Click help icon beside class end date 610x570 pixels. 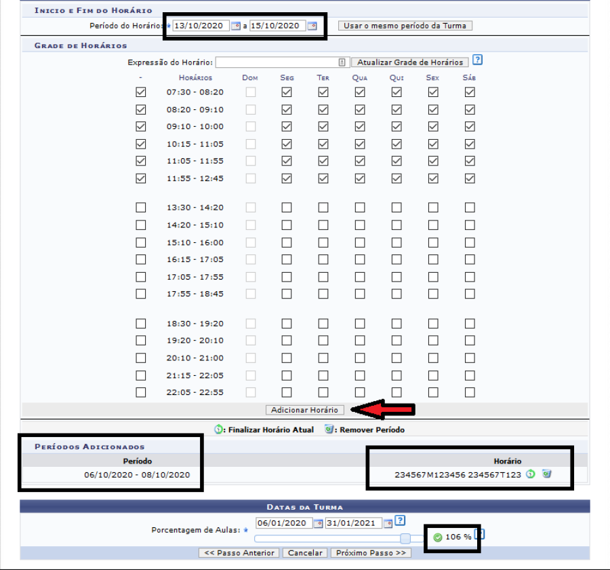point(400,520)
